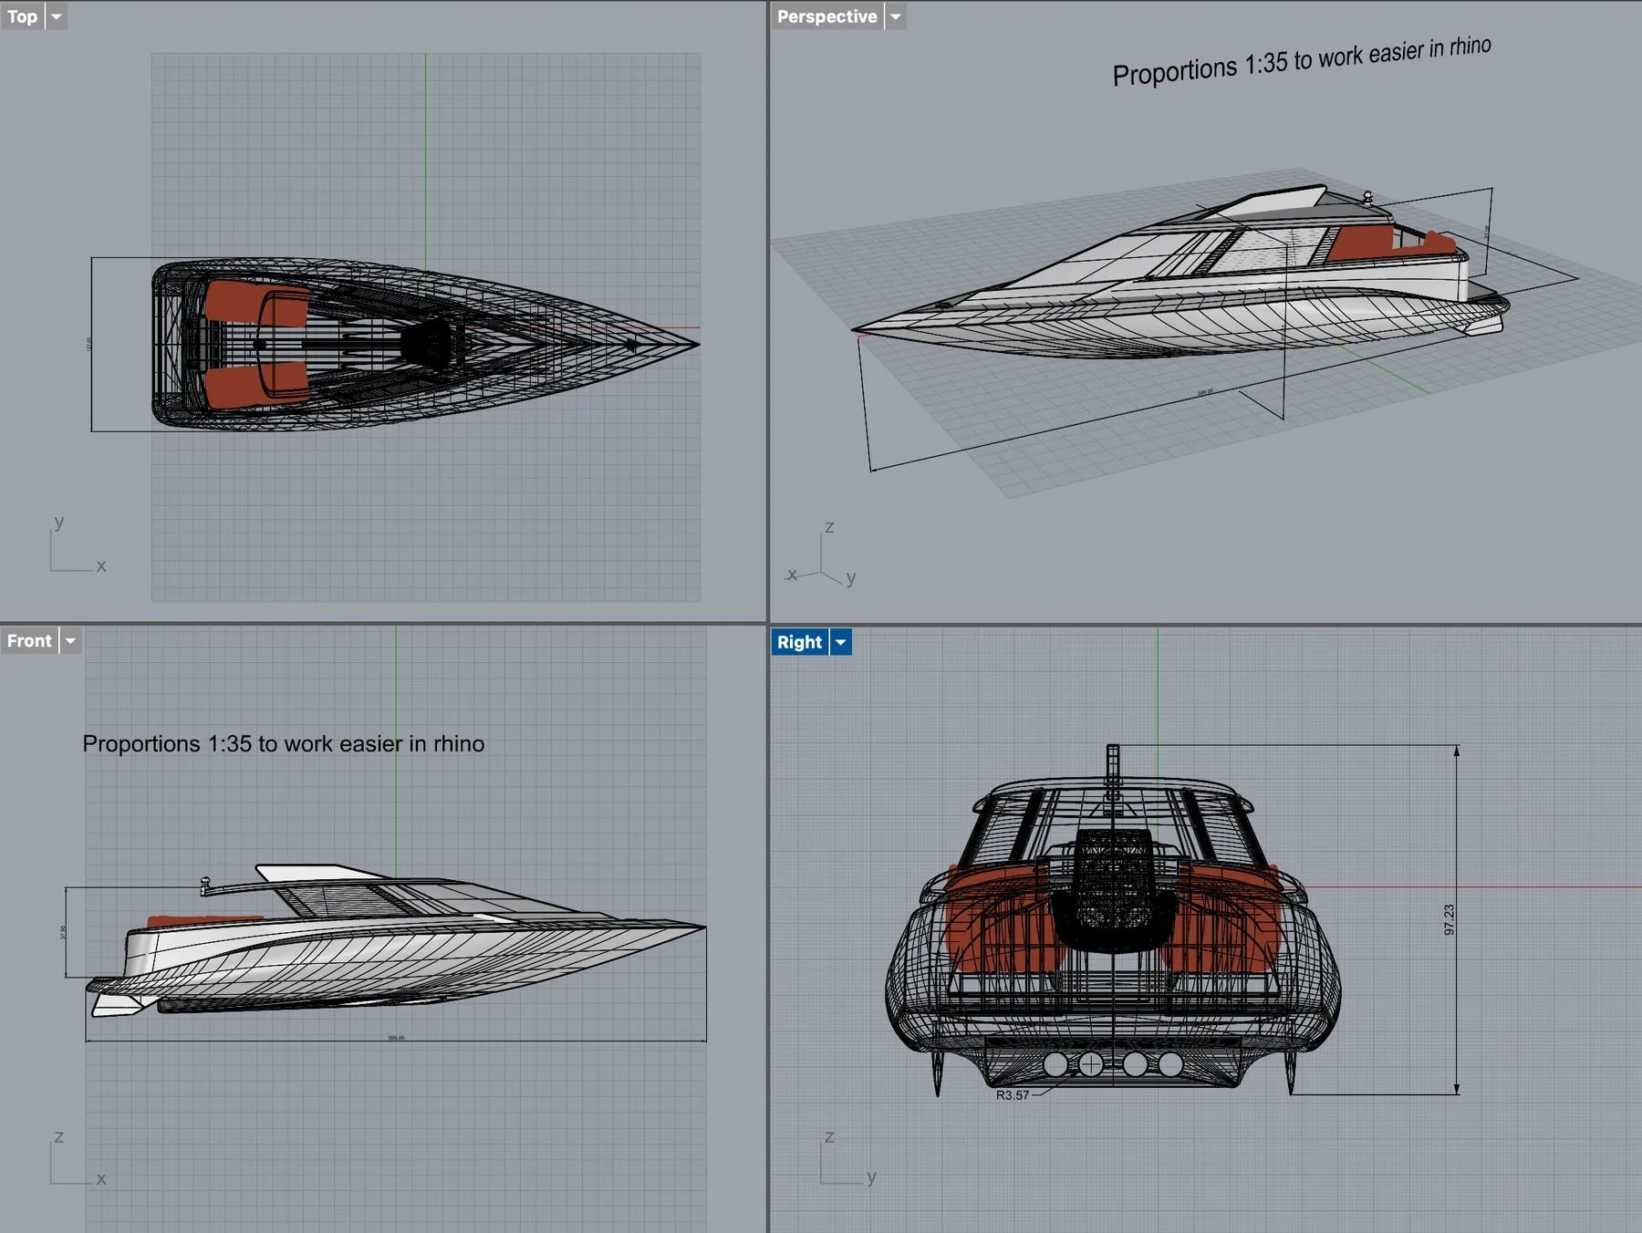This screenshot has width=1642, height=1233.
Task: Open the Right viewport dropdown arrow
Action: pyautogui.click(x=841, y=642)
